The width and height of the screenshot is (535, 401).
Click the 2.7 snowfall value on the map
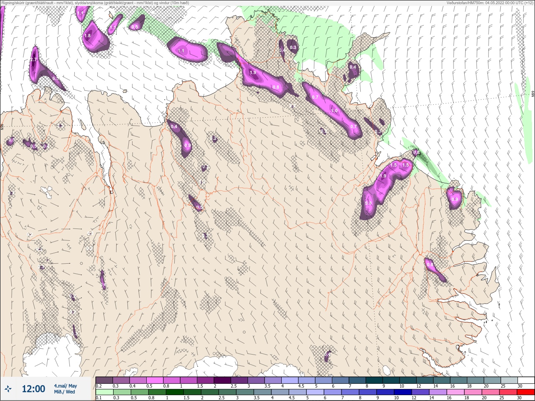point(33,60)
